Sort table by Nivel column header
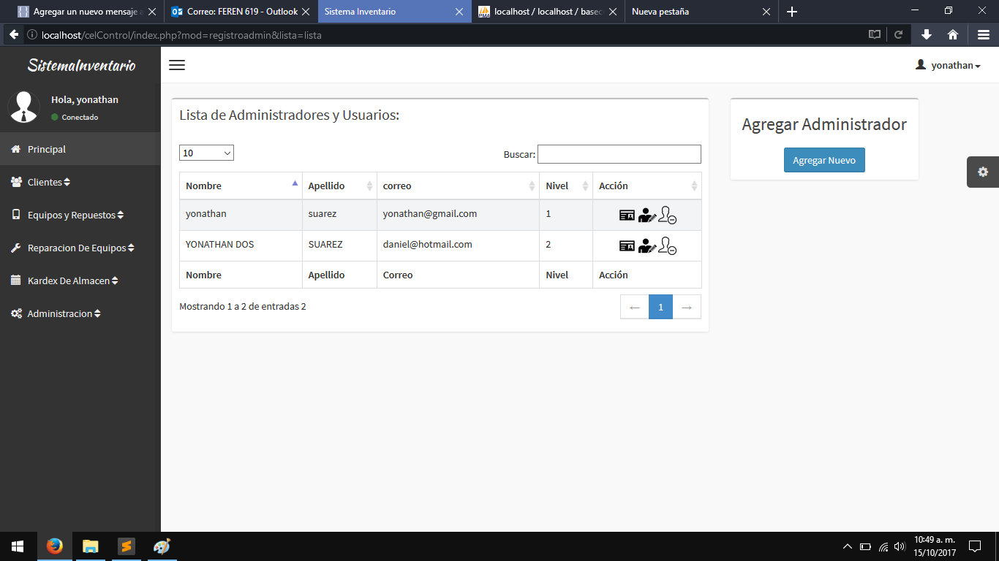Viewport: 999px width, 561px height. point(566,186)
